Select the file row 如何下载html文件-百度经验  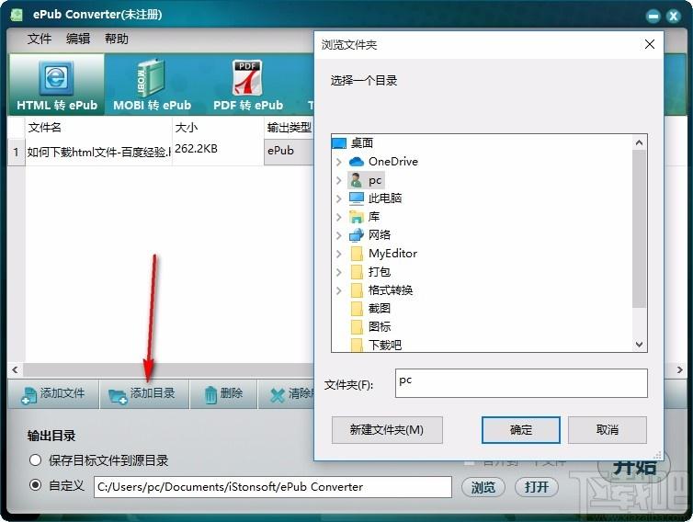pyautogui.click(x=98, y=153)
